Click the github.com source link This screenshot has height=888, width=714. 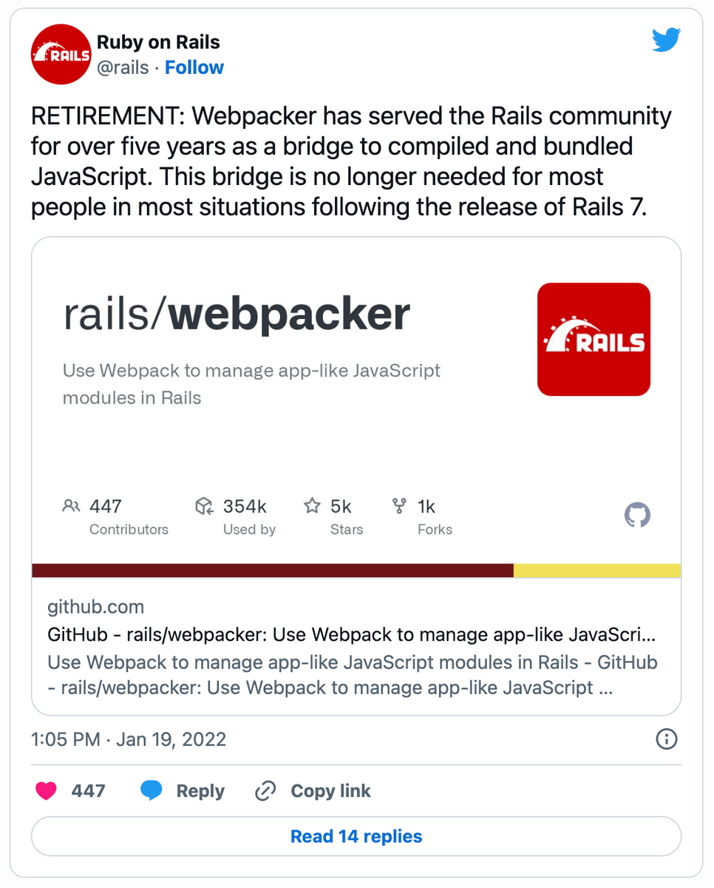[x=95, y=606]
